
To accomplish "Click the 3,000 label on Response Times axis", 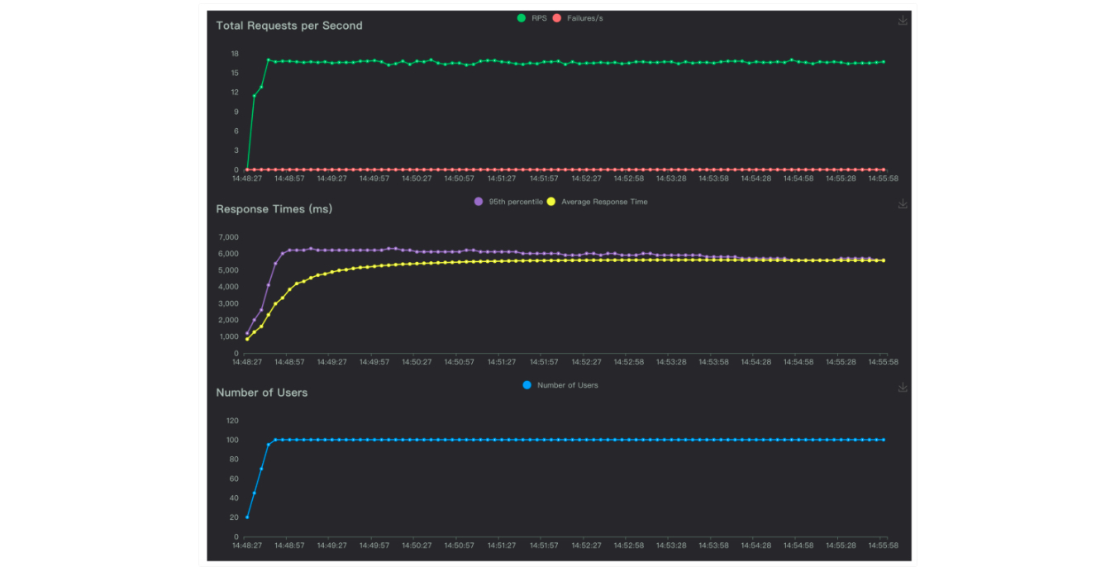I will tap(228, 303).
